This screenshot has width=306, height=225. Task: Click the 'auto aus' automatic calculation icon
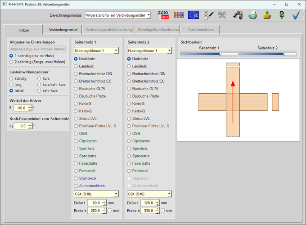coord(162,15)
